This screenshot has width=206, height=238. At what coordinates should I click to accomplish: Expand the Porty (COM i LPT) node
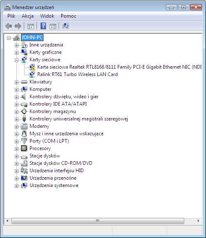[16, 141]
